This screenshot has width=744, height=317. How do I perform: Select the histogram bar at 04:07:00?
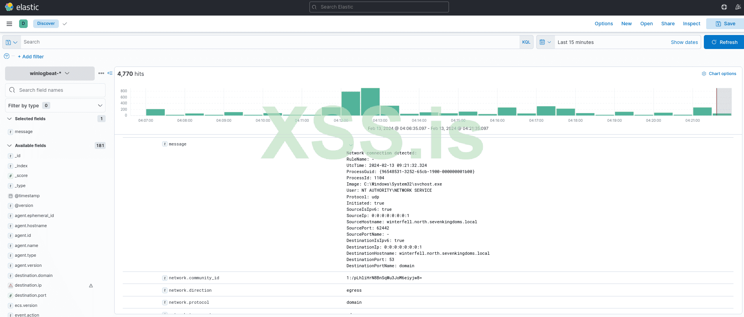[156, 112]
